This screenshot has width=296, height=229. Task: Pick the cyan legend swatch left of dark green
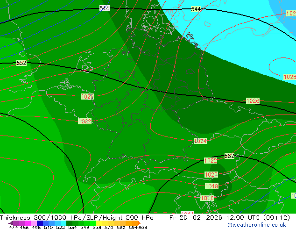[63, 223]
